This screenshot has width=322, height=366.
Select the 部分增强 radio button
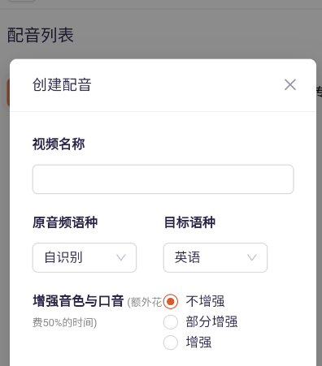click(x=171, y=322)
